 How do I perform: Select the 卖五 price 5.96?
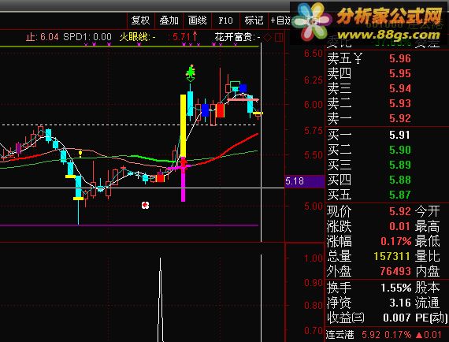pyautogui.click(x=399, y=59)
